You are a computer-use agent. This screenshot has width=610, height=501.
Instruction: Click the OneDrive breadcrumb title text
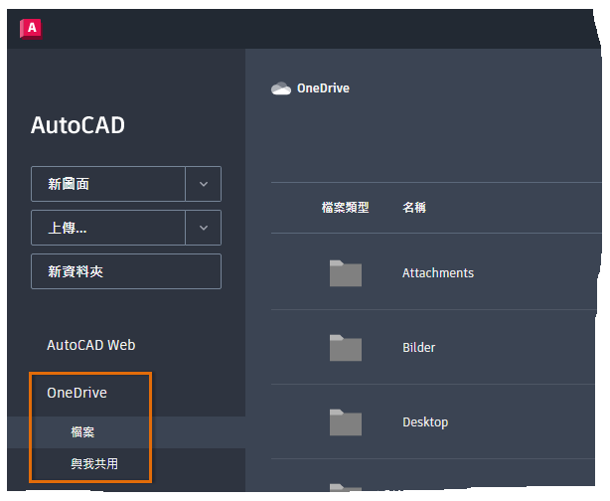coord(323,88)
